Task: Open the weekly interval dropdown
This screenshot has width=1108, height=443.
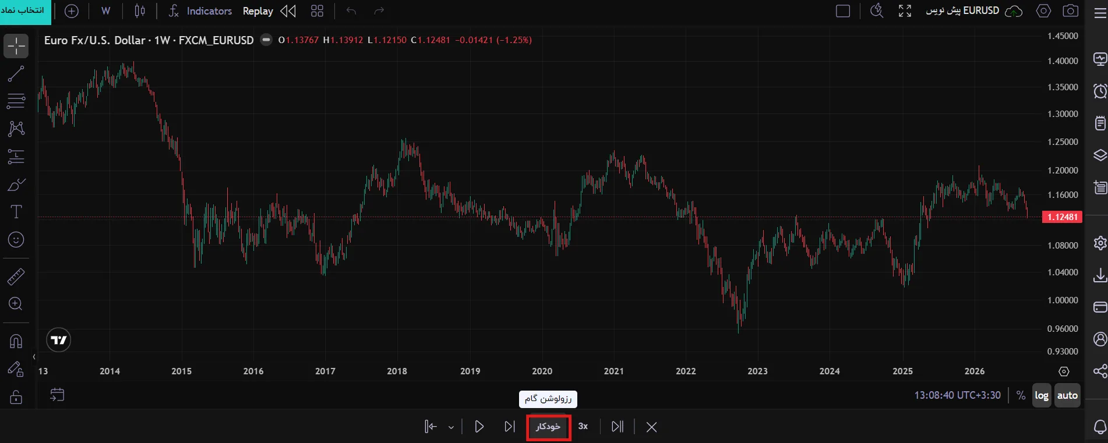Action: coord(105,11)
